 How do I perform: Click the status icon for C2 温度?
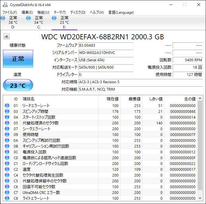pyautogui.click(x=7, y=169)
